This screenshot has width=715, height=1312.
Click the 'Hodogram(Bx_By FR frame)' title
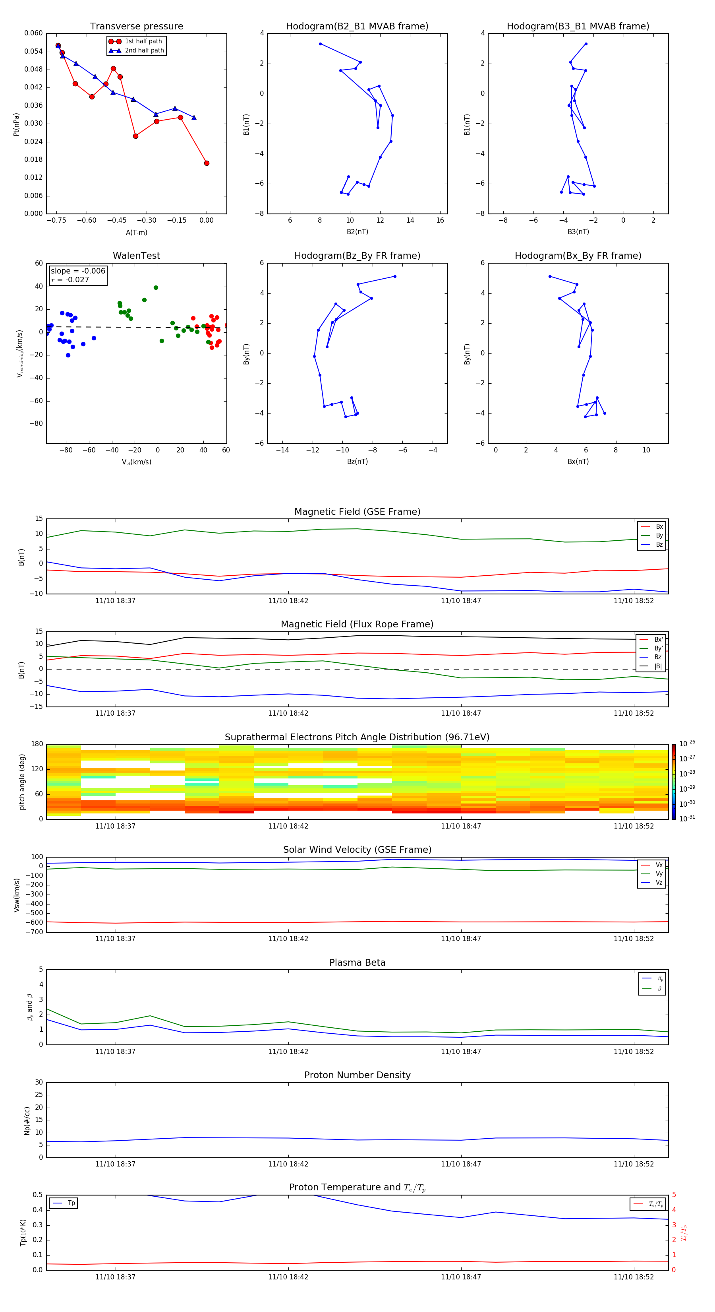point(578,256)
